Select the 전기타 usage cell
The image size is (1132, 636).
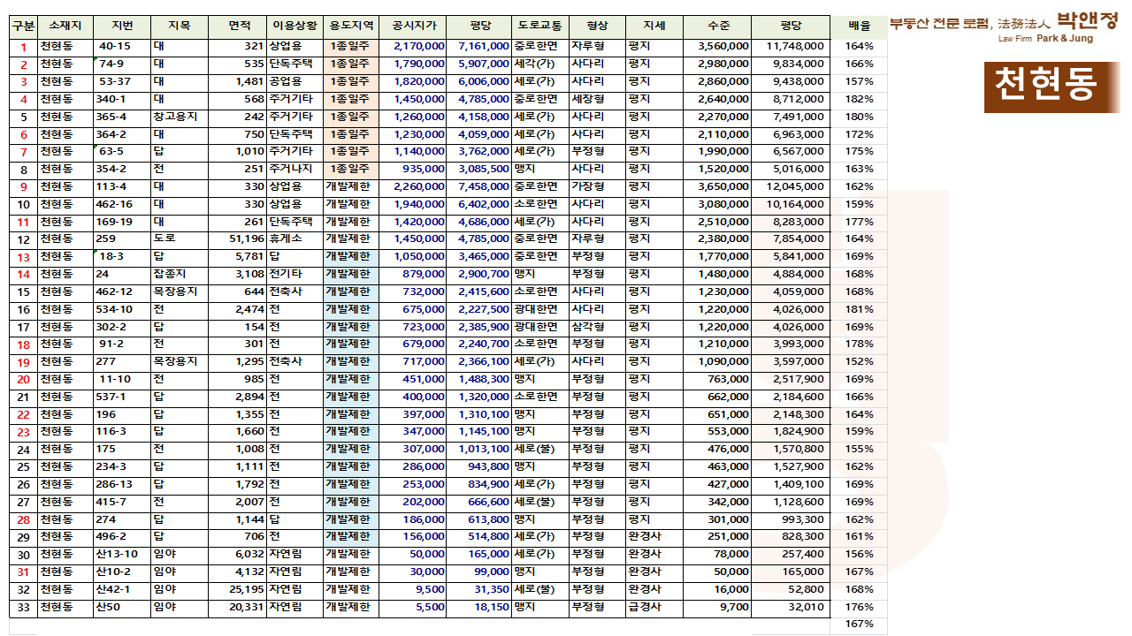294,274
